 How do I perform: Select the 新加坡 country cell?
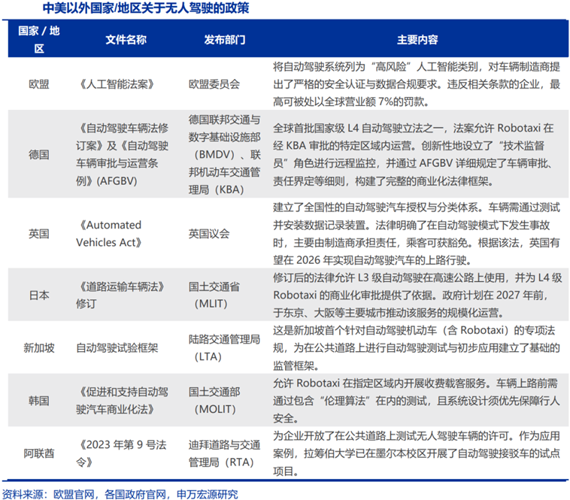coord(39,348)
